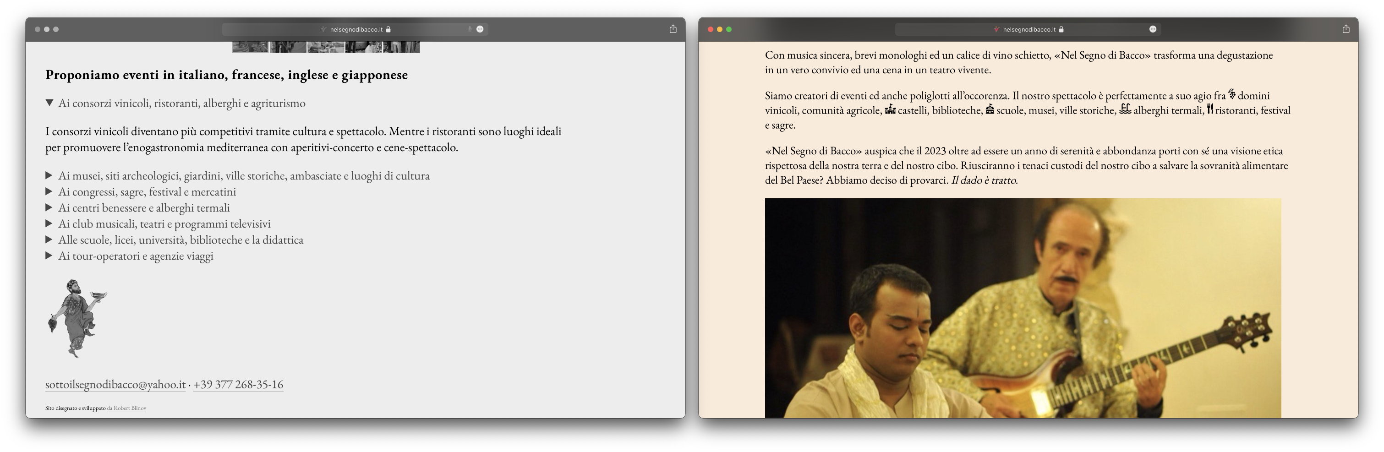This screenshot has height=452, width=1384.
Task: Click the Share icon in the gray Safari window
Action: click(673, 29)
